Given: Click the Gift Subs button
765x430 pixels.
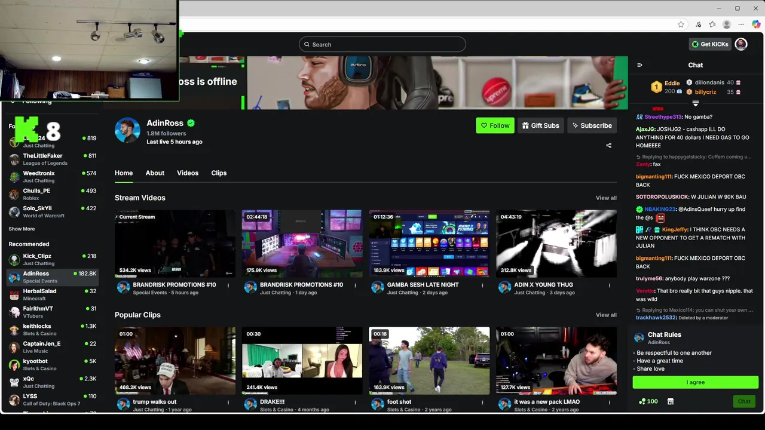Looking at the screenshot, I should (x=541, y=125).
